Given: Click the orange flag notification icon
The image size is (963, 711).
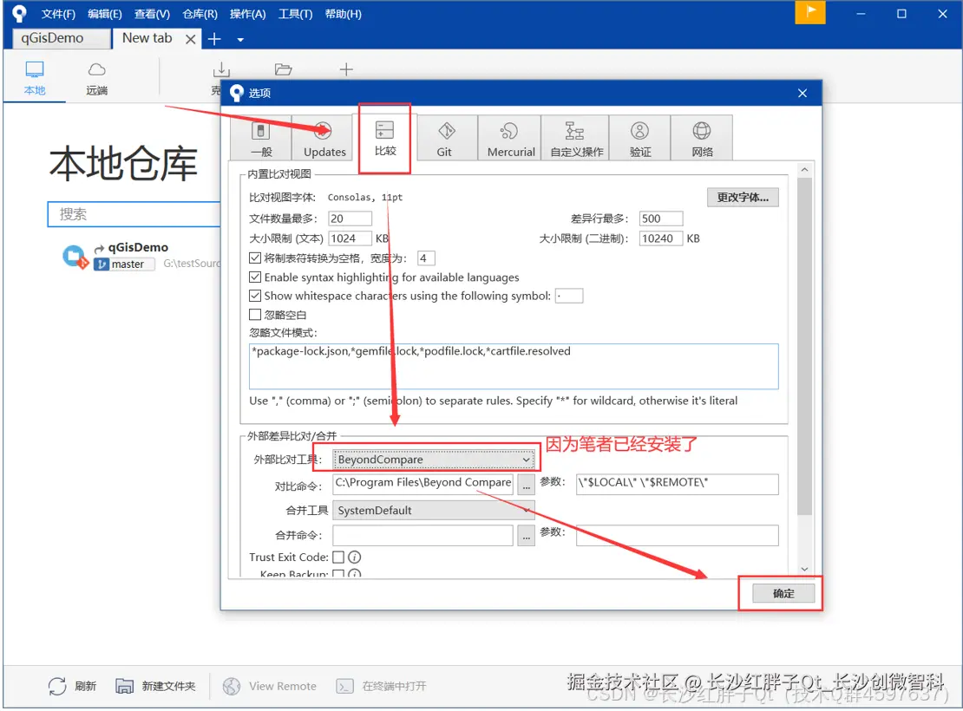Looking at the screenshot, I should (810, 12).
